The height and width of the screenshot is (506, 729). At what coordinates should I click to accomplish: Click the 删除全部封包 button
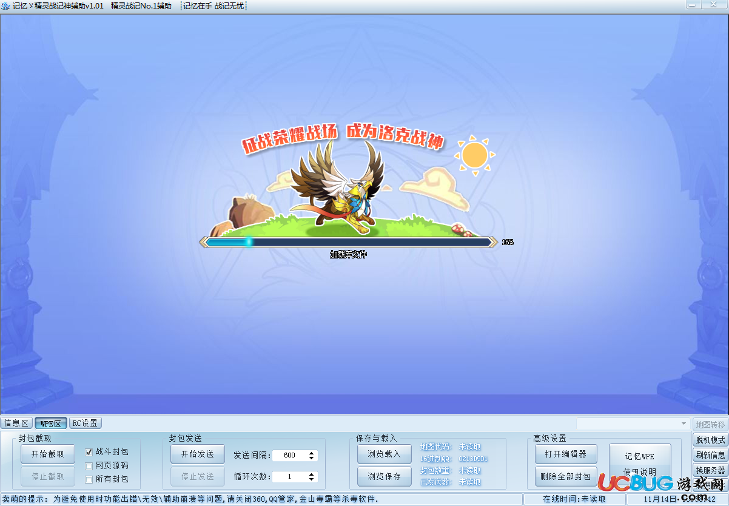tap(566, 476)
